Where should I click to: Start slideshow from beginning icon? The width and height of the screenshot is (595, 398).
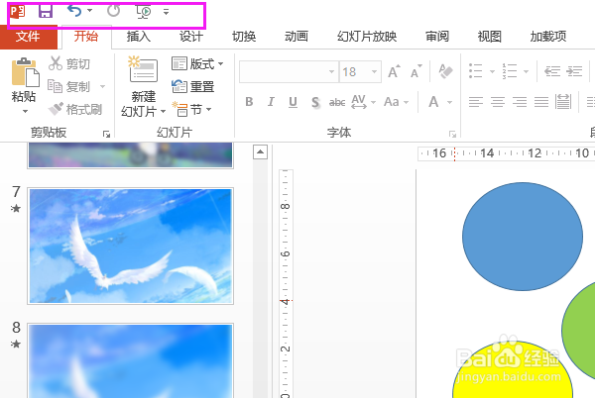point(144,12)
